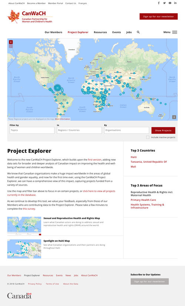Click the CanWaCH maple leaf logo
The image size is (185, 306).
point(14,17)
